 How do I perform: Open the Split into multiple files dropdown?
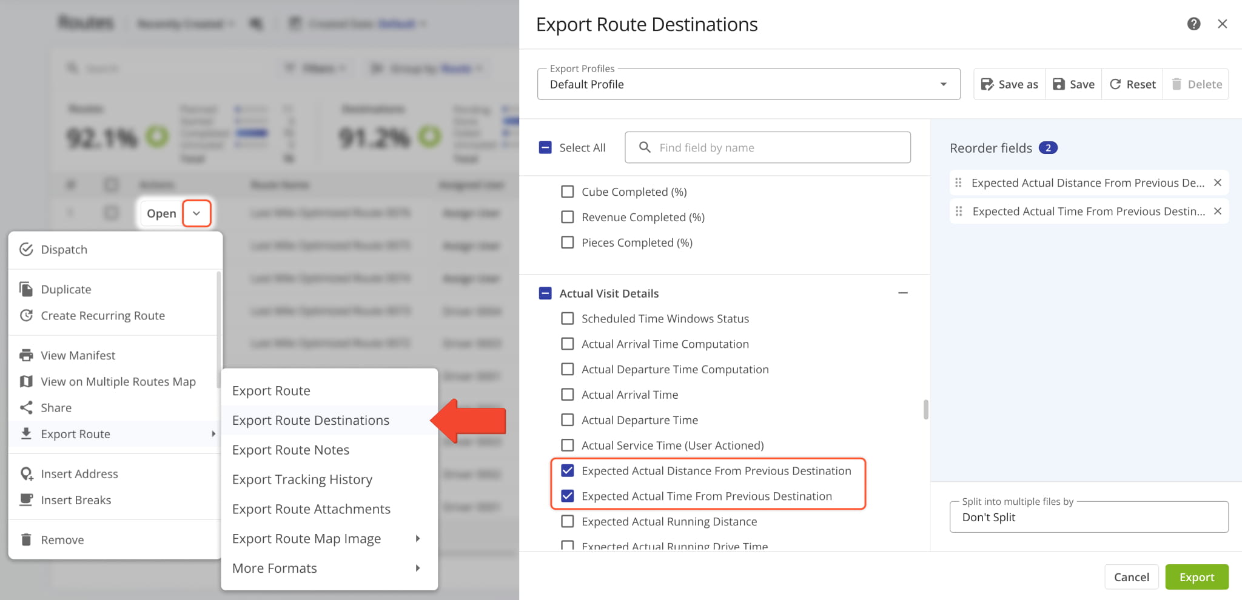point(1089,517)
